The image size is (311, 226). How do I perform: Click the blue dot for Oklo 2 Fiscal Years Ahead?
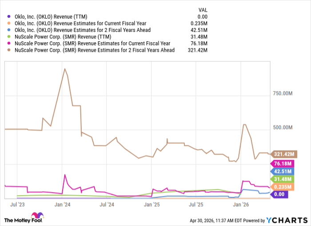9,30
